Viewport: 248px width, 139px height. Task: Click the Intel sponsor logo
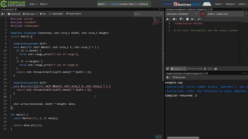coord(196,4)
